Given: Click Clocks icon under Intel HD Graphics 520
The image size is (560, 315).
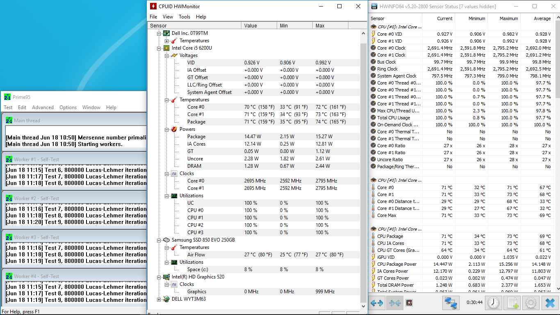Looking at the screenshot, I should coord(174,284).
